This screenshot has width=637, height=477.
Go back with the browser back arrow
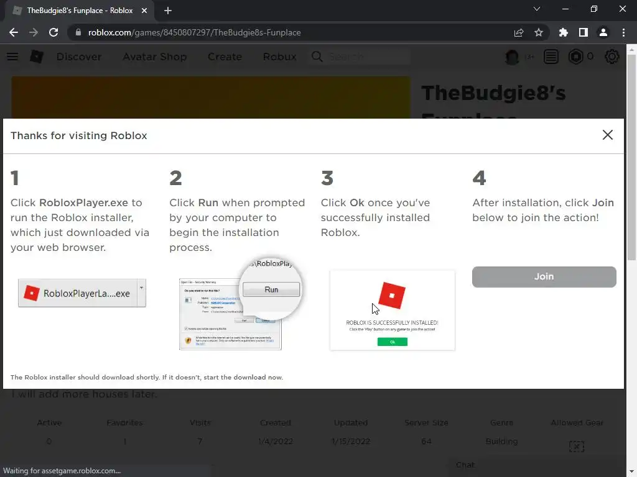click(14, 32)
